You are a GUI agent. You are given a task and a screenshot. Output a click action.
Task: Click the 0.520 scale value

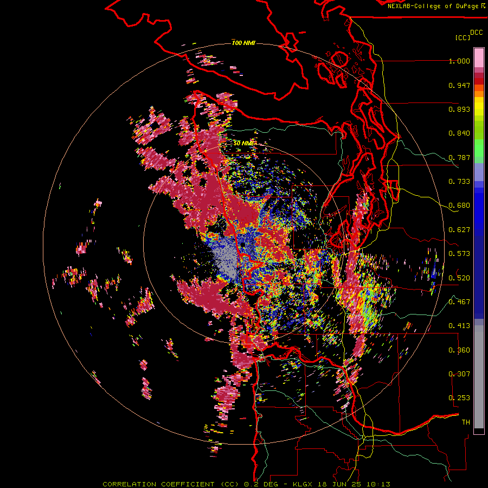pos(459,278)
